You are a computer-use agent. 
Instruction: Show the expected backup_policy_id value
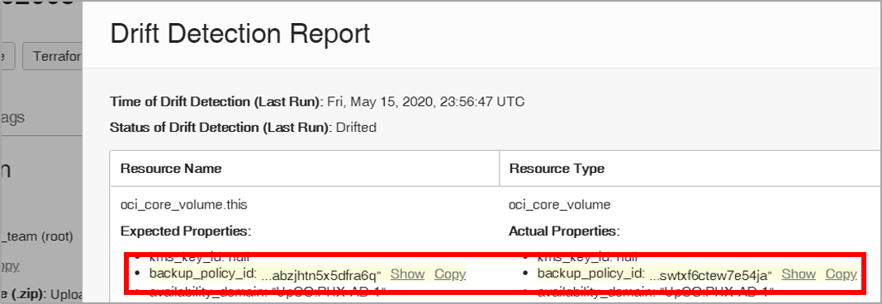pos(406,274)
